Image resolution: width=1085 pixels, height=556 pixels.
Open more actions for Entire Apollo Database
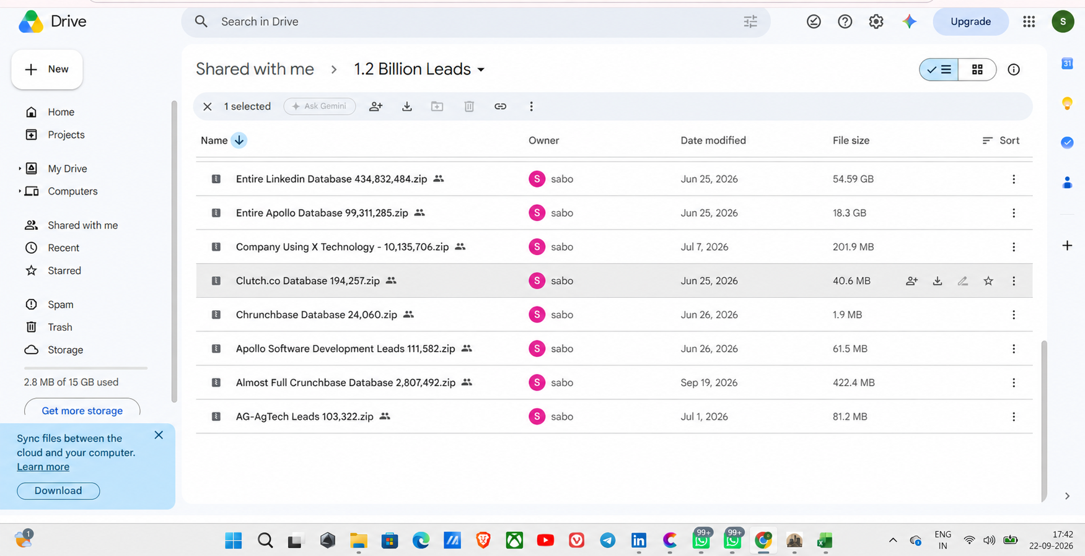click(1014, 213)
